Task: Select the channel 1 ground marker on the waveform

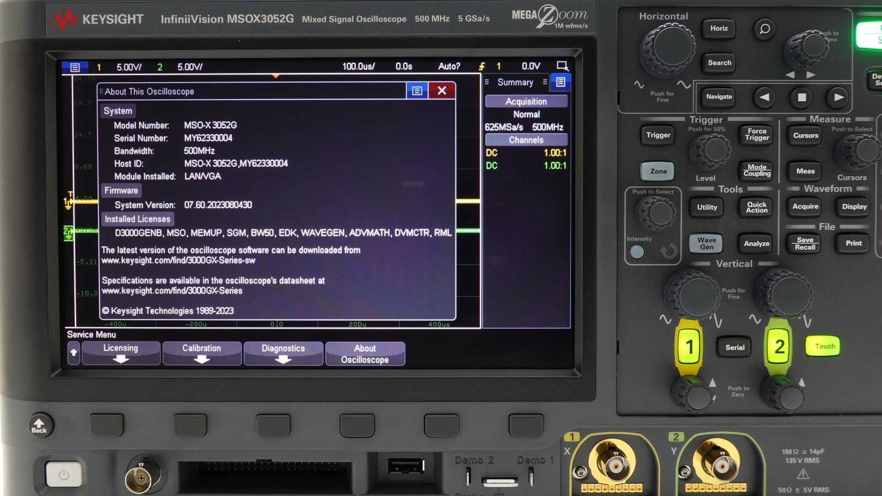Action: 68,202
